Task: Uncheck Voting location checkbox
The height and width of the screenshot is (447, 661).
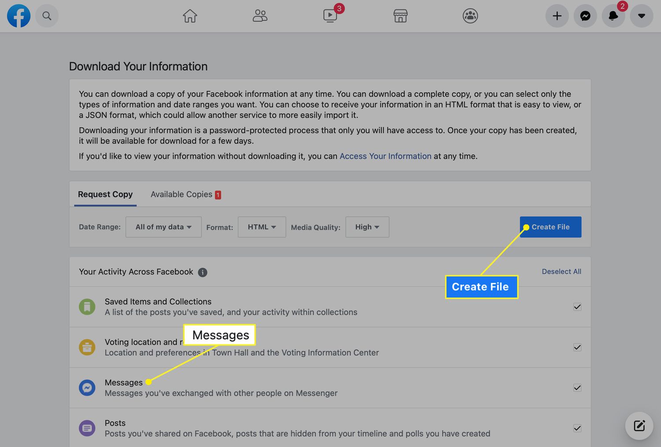Action: coord(577,347)
